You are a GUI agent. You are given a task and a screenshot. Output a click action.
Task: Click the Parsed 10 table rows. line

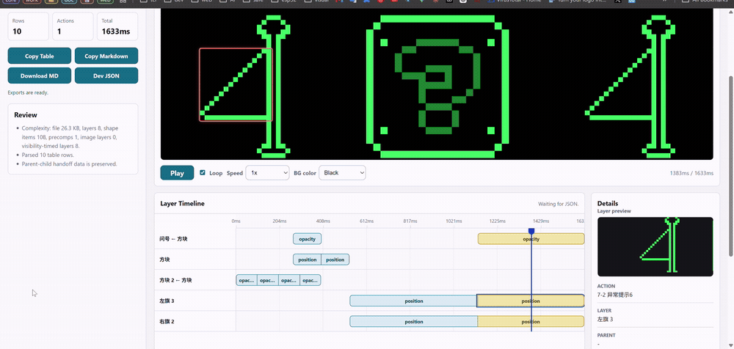pyautogui.click(x=48, y=155)
